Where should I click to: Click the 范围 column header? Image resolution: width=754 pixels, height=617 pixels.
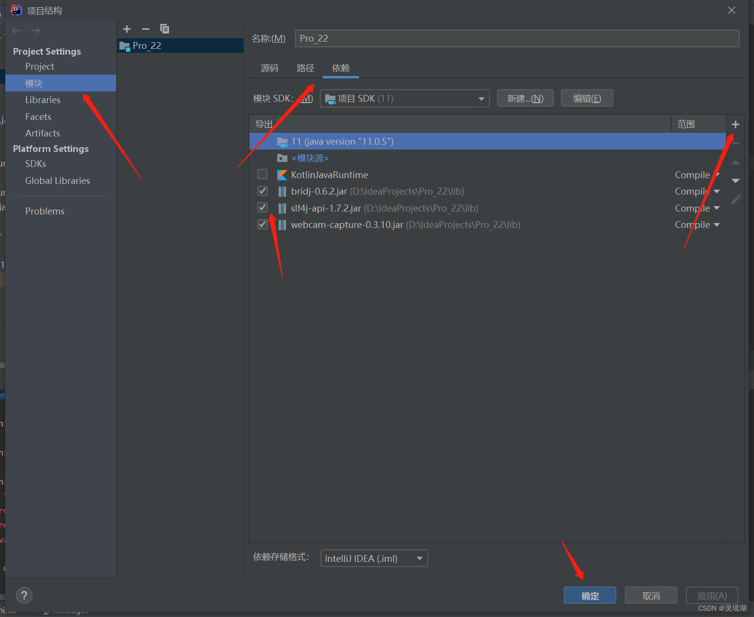(x=698, y=124)
